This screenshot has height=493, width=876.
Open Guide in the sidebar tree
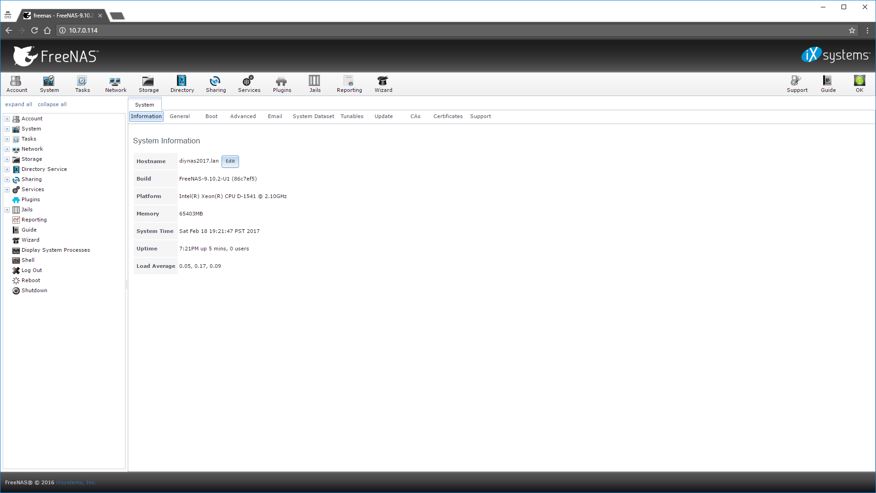pos(29,230)
